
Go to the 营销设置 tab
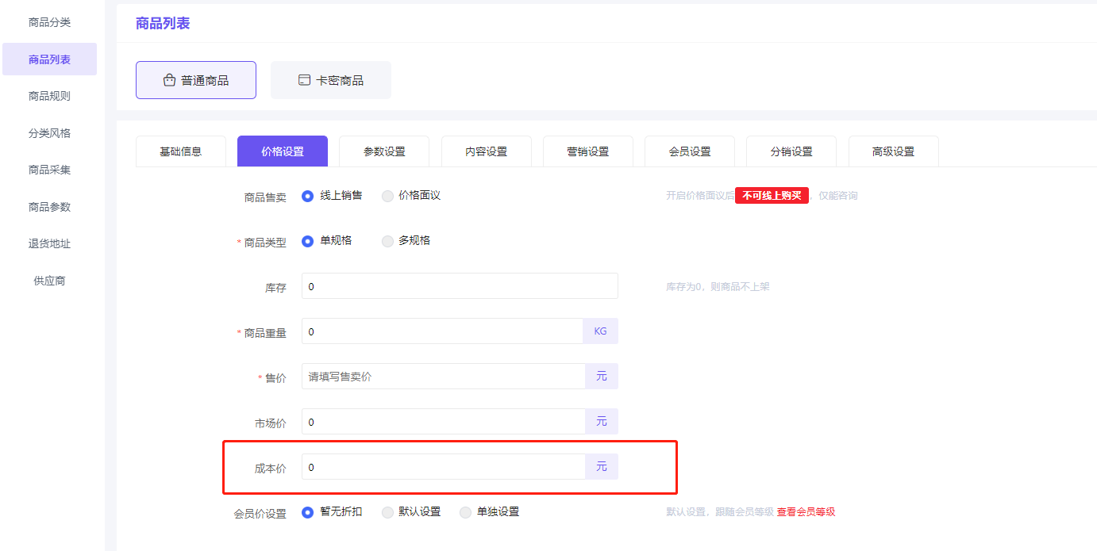(588, 151)
